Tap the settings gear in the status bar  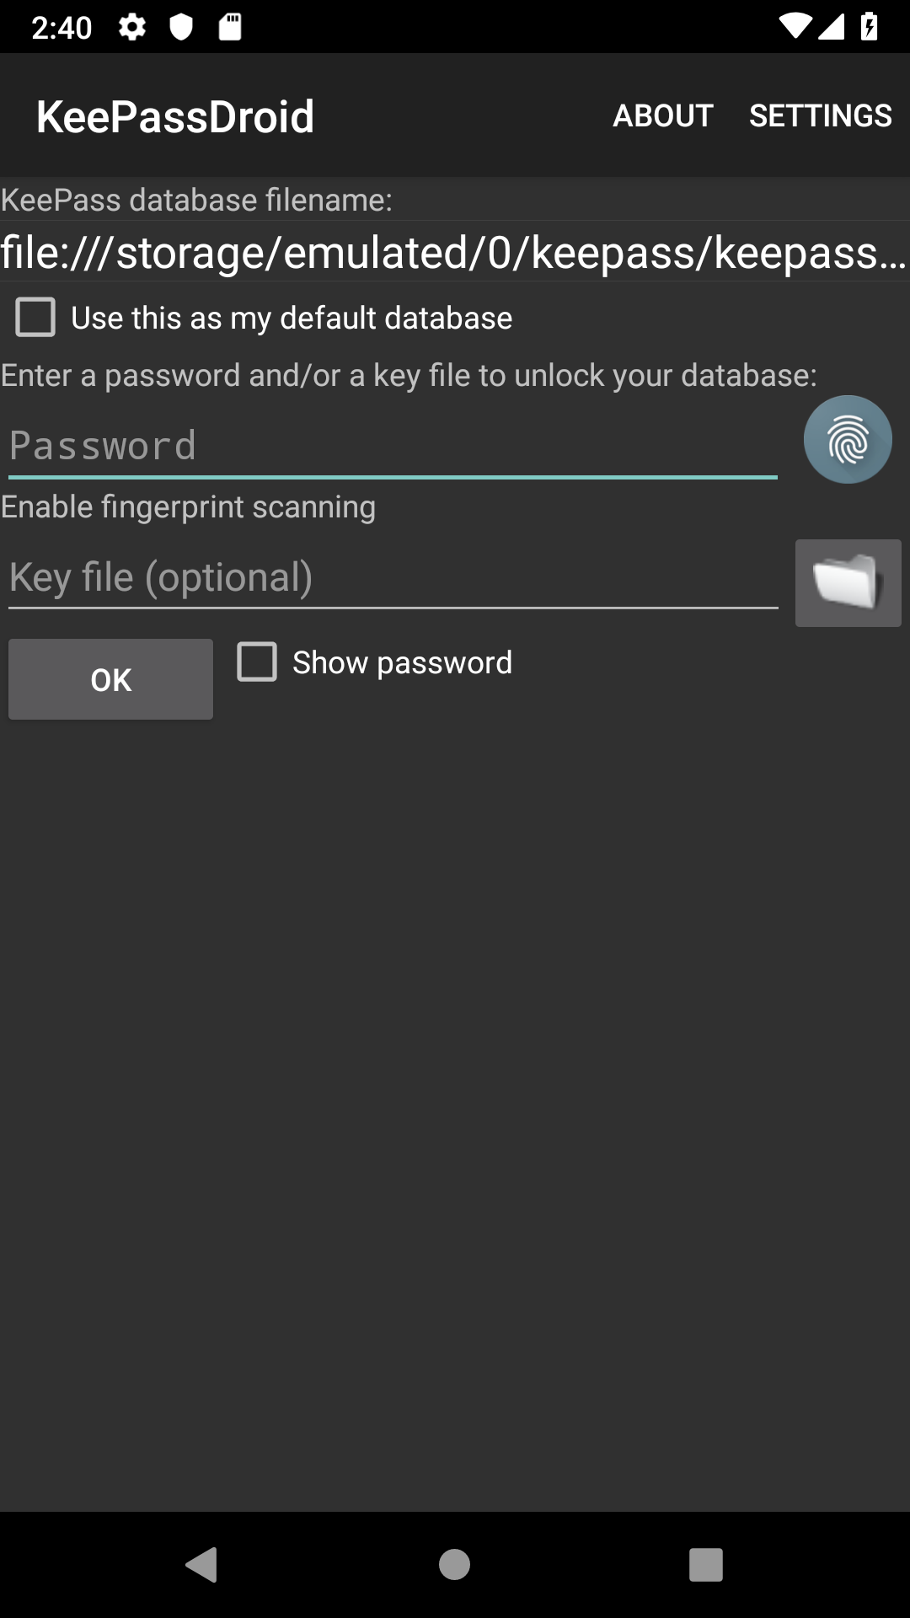click(x=132, y=28)
